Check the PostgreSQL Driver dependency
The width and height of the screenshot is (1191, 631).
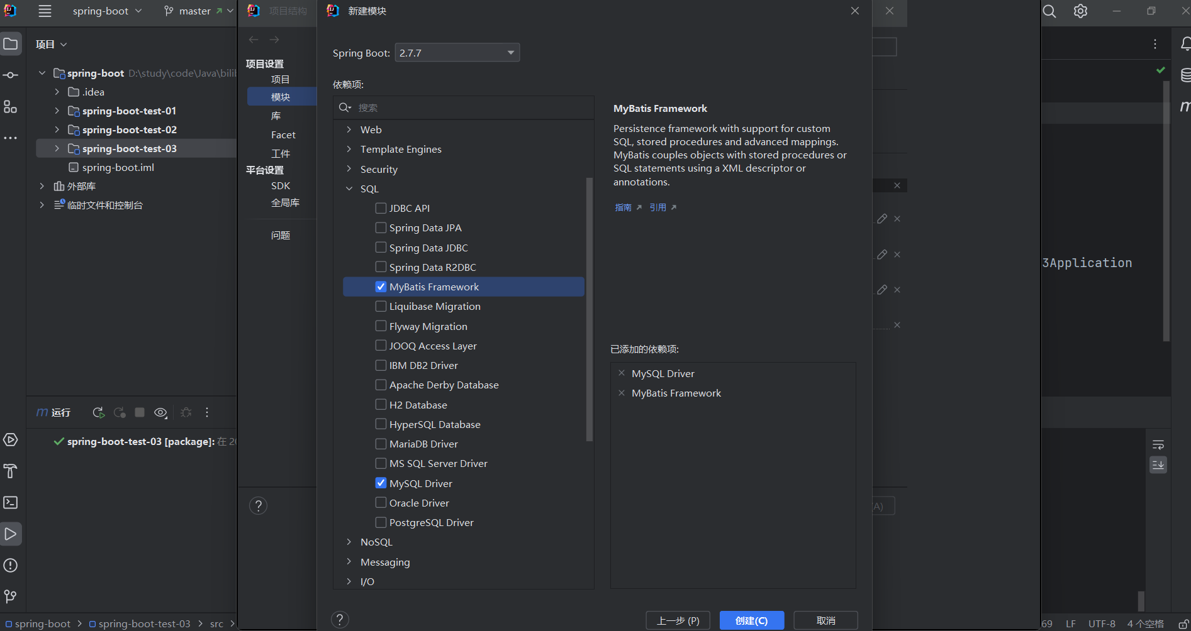tap(381, 522)
